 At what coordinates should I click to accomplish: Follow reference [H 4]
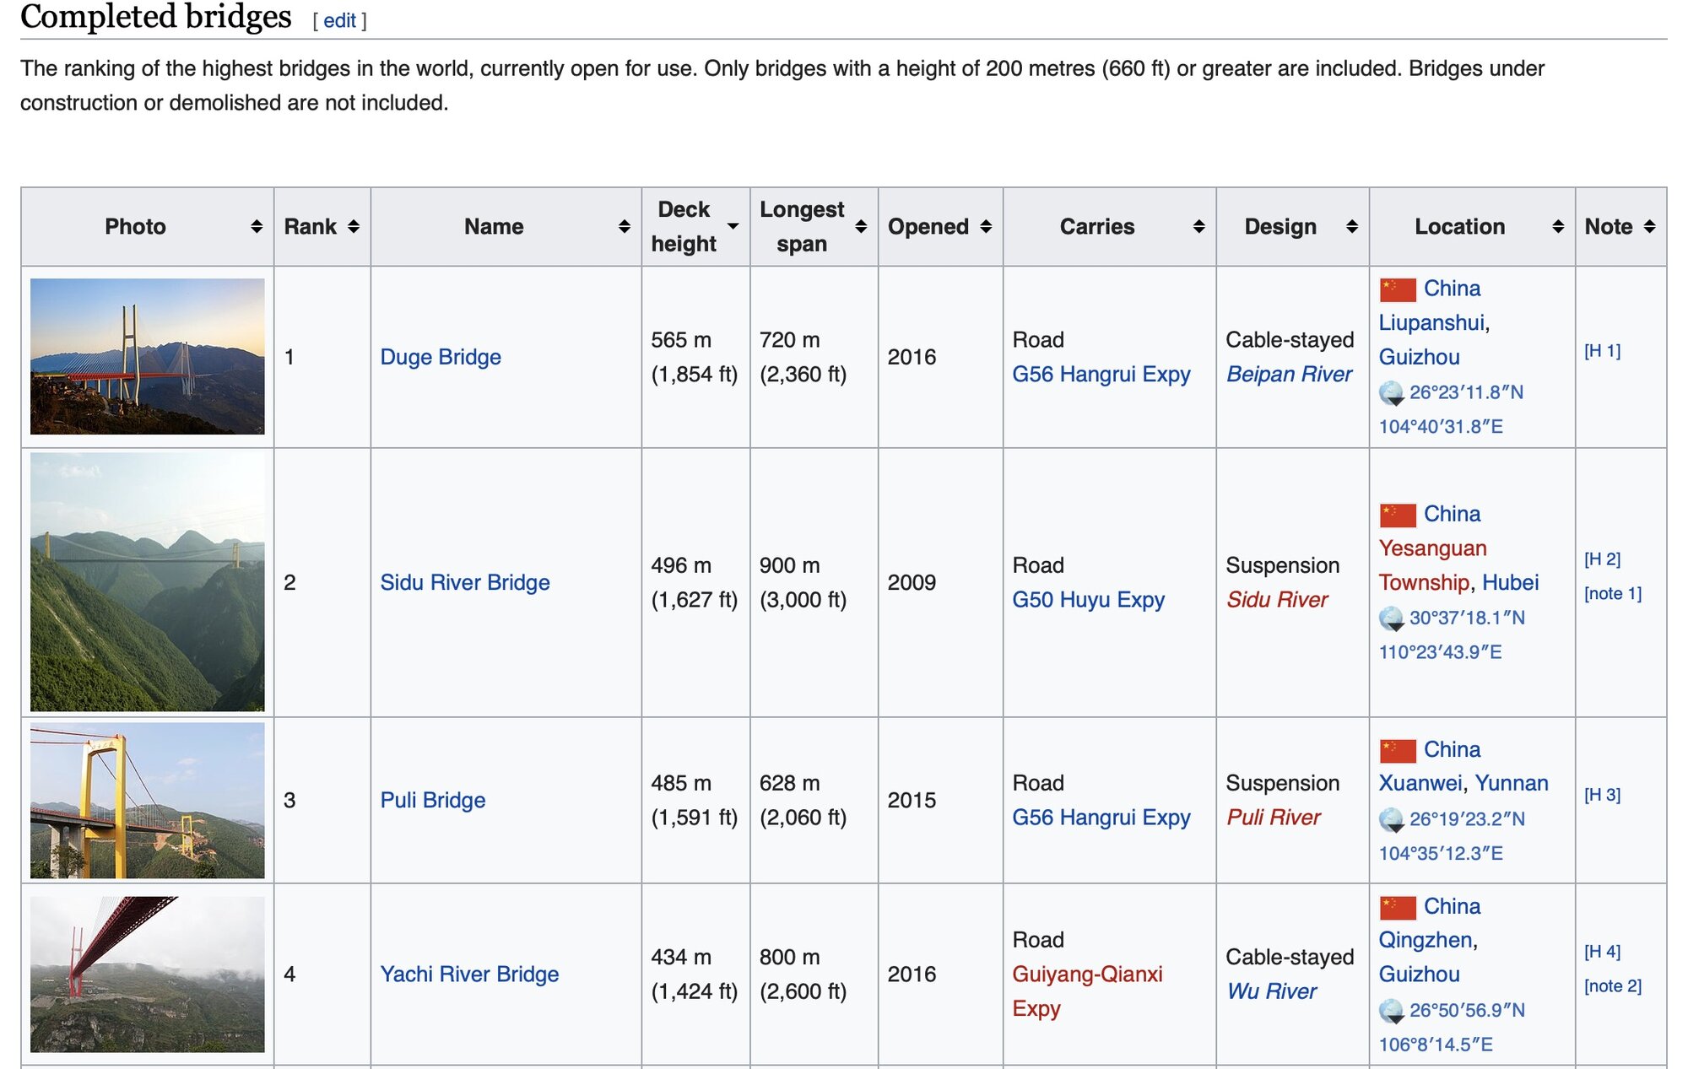click(1602, 952)
